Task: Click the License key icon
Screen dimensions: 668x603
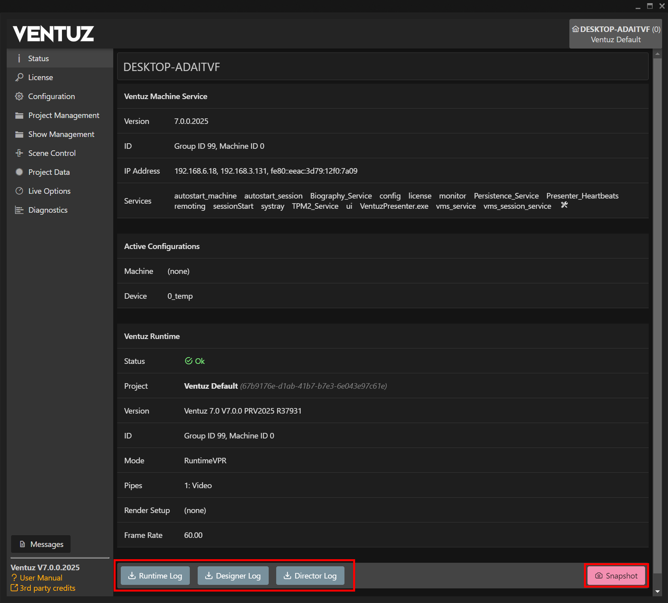Action: point(19,77)
